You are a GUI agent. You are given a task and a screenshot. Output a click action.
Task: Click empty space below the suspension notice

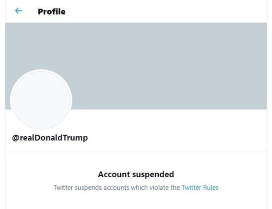(136, 202)
